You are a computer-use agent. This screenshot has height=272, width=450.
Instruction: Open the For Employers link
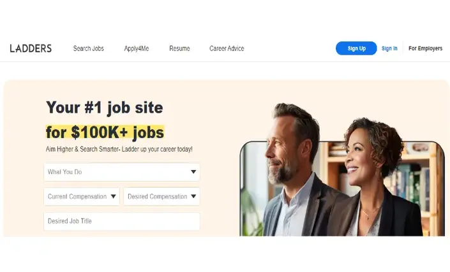pyautogui.click(x=425, y=48)
